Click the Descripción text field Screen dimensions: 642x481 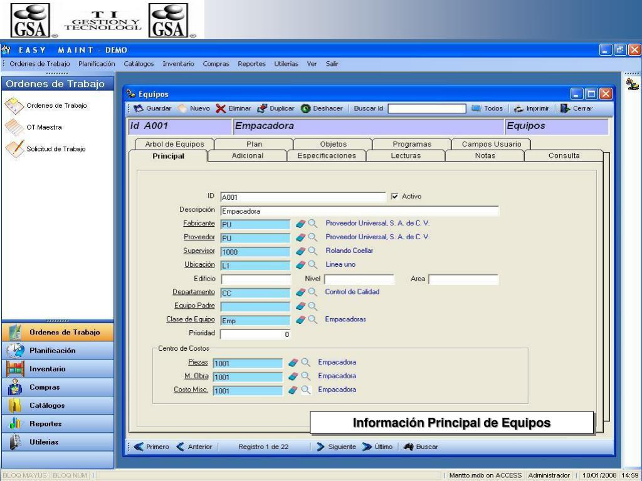tap(359, 211)
